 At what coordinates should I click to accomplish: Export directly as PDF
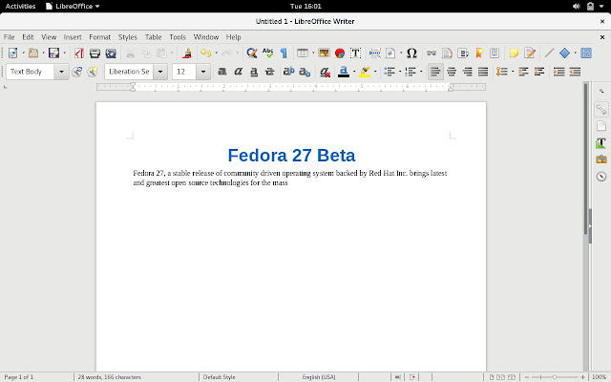coord(79,53)
